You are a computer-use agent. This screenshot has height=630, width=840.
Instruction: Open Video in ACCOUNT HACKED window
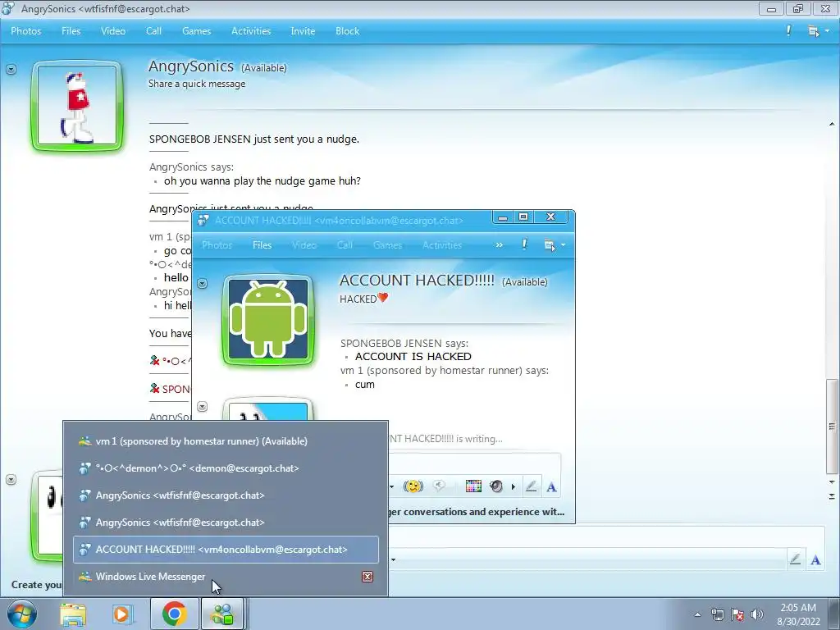[304, 244]
